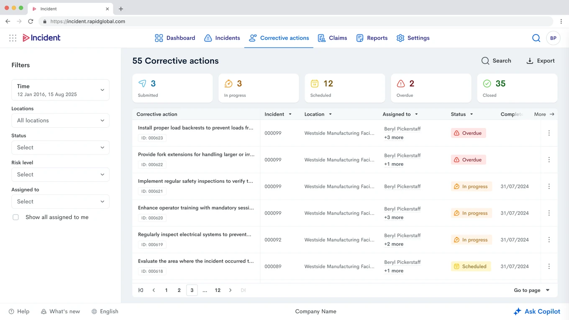Viewport: 569px width, 320px height.
Task: Go to last page icon
Action: [243, 290]
